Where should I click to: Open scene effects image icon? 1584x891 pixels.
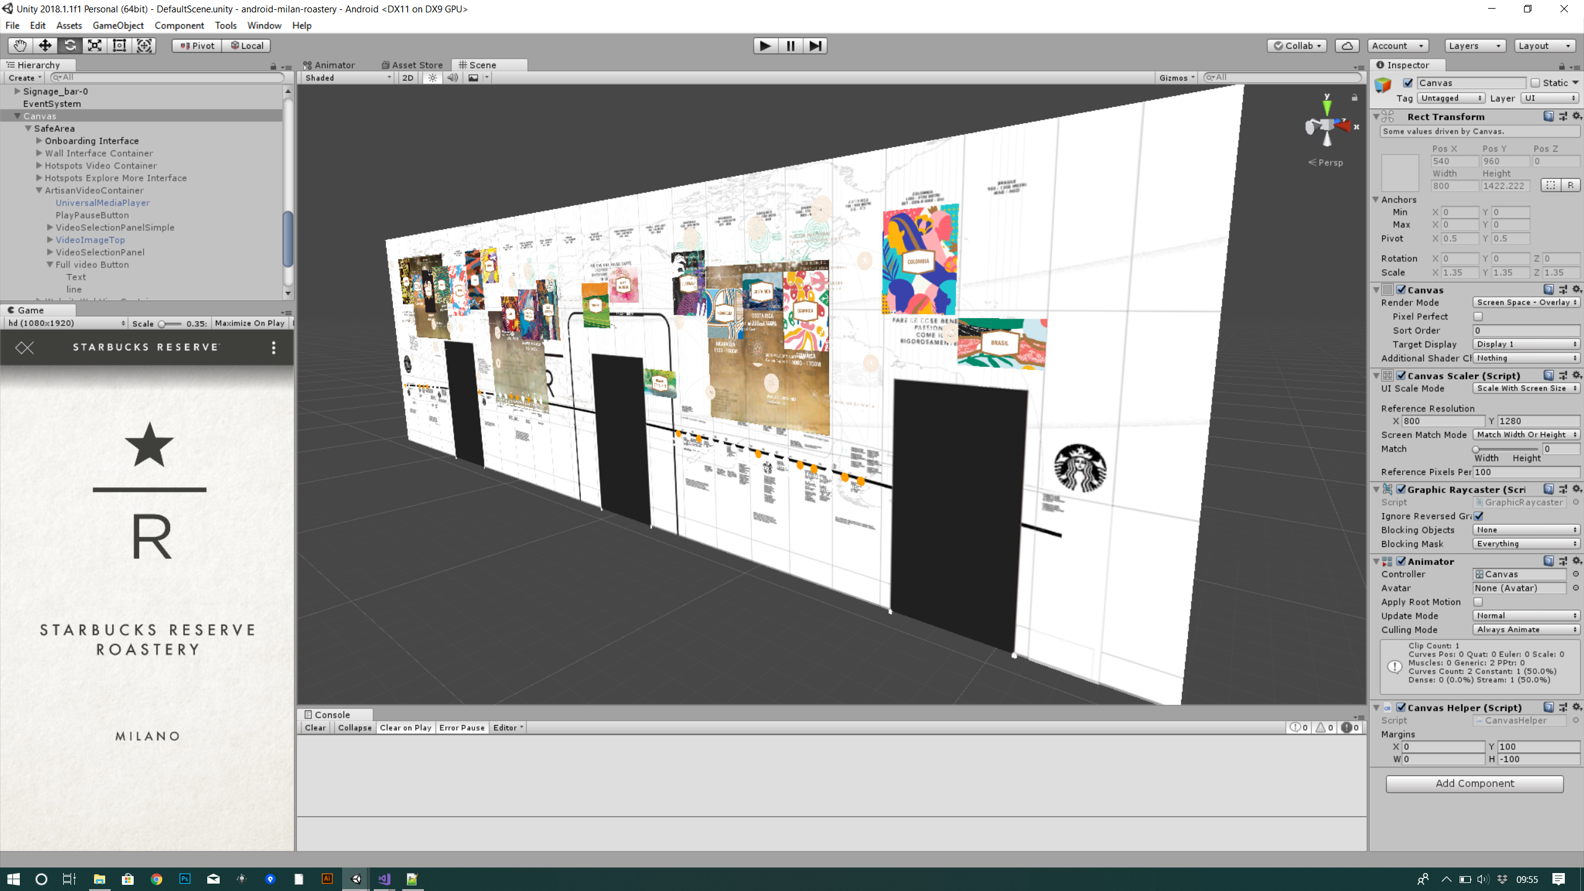(473, 78)
